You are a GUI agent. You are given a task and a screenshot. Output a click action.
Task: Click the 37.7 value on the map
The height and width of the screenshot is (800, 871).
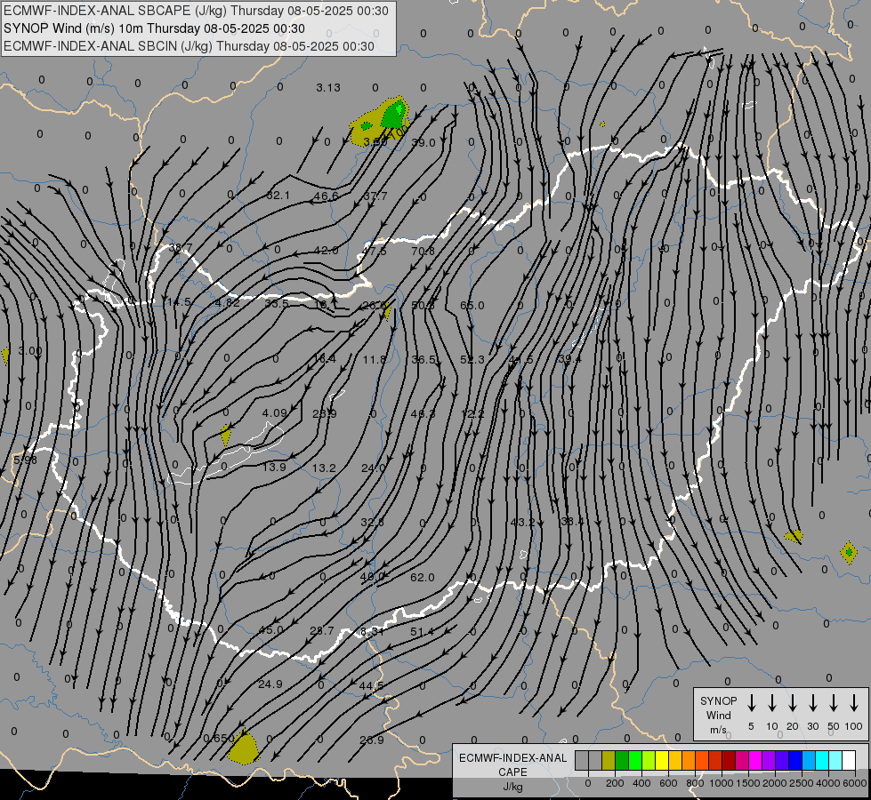click(375, 196)
